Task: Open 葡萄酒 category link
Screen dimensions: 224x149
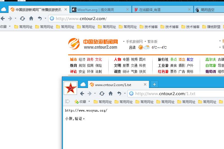Action: pos(211,71)
